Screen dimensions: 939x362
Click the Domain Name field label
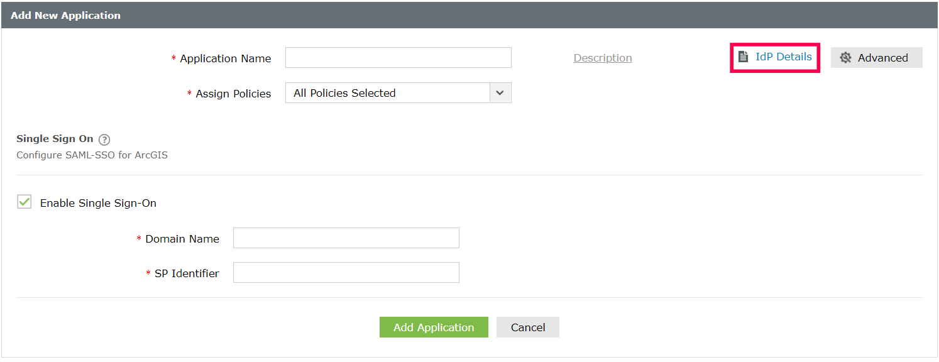(x=182, y=239)
